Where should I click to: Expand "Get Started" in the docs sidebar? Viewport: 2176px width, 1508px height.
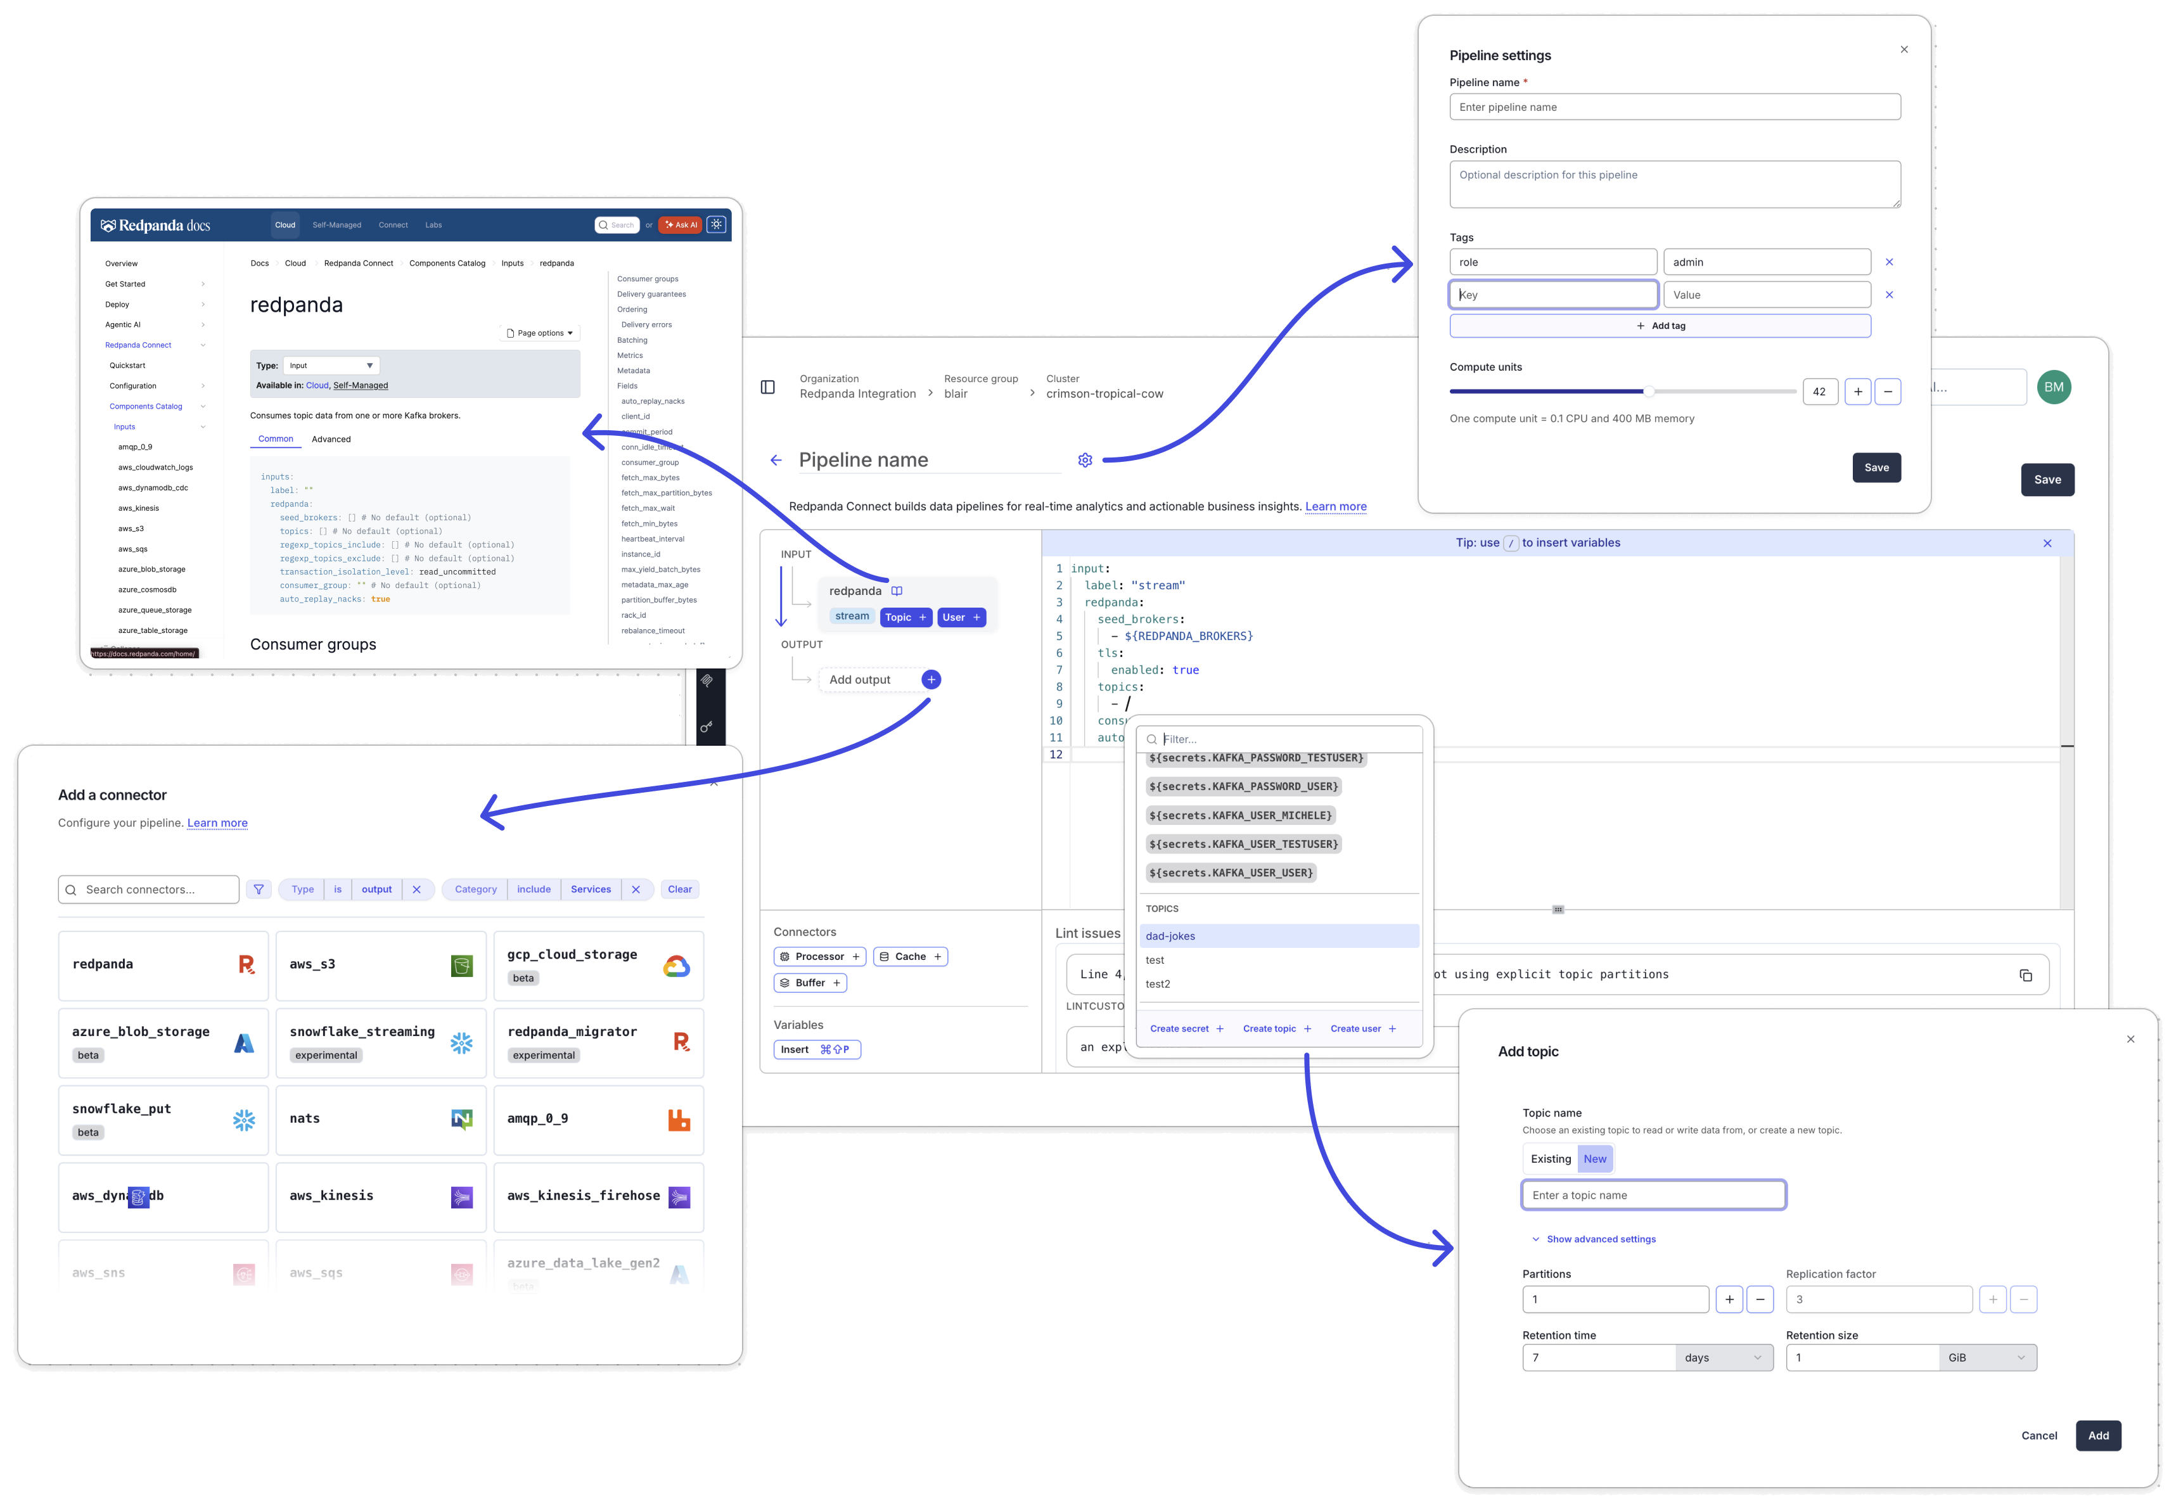(x=125, y=283)
